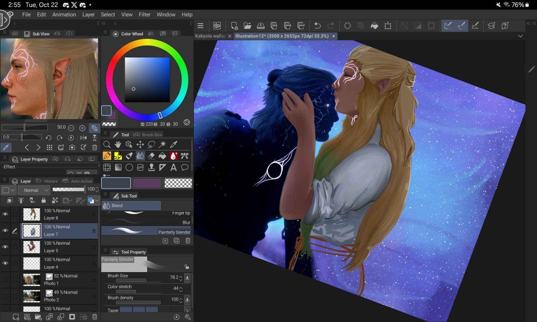Select the Text tool
This screenshot has width=537, height=322.
[x=172, y=167]
